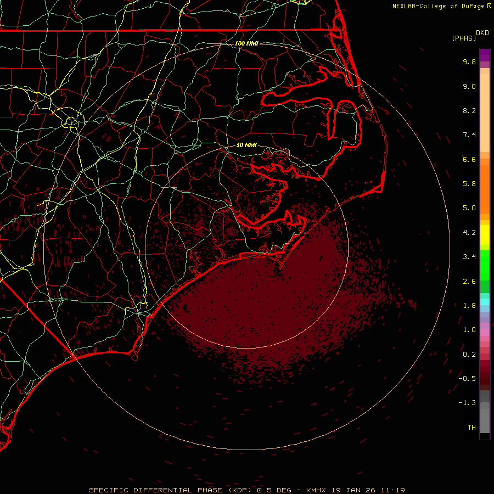
Task: Click the -1.3 color scale value
Action: pos(467,403)
